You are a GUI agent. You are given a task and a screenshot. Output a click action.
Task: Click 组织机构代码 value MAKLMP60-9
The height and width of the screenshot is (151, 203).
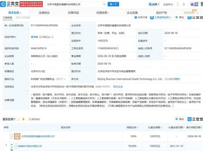click(x=39, y=48)
